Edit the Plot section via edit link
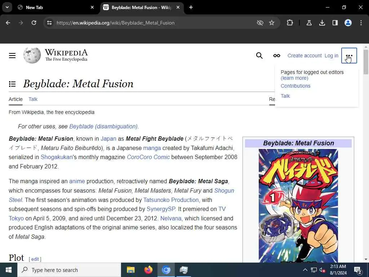The height and width of the screenshot is (277, 369). coord(35,259)
